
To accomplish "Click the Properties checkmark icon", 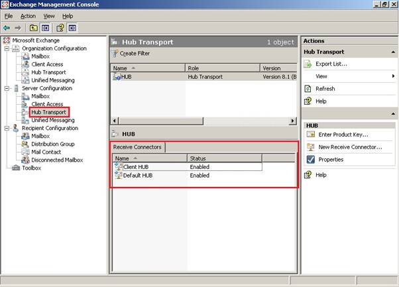I will tap(311, 160).
